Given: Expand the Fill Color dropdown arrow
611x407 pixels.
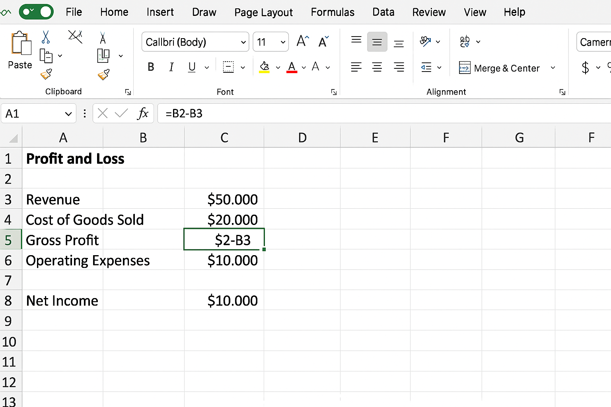Looking at the screenshot, I should coord(278,68).
